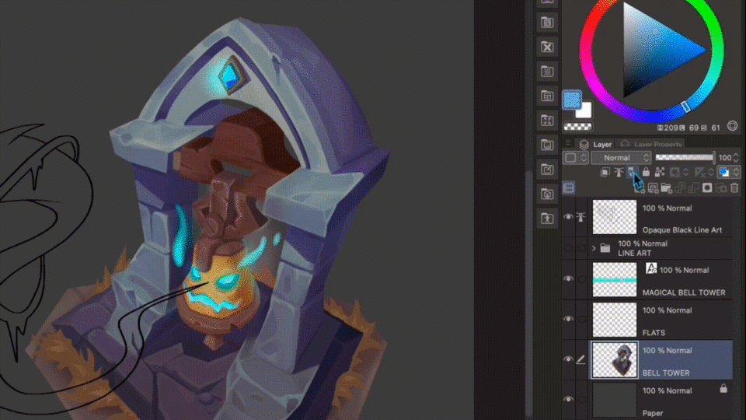The image size is (746, 420).
Task: Open the palette color dropdown beside blend mode
Action: point(575,158)
